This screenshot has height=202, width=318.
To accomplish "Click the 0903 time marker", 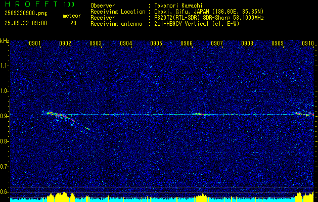I will (96, 43).
